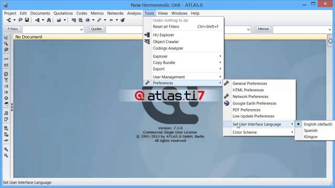Click the wrench icon in the top toolbar

pyautogui.click(x=99, y=20)
